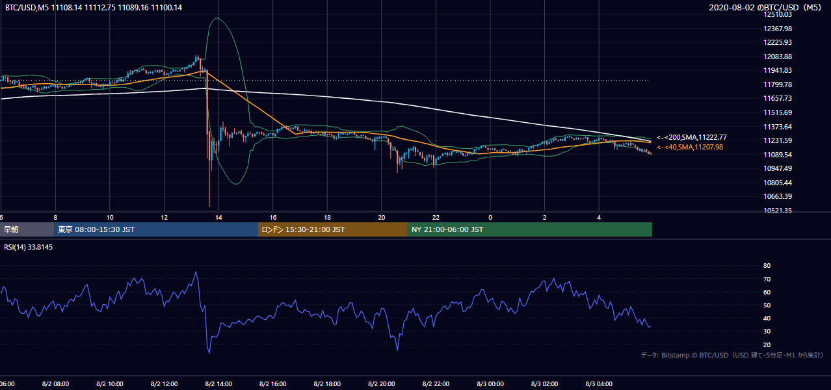The width and height of the screenshot is (831, 390).
Task: Click the 11657.73 price axis label
Action: [778, 98]
